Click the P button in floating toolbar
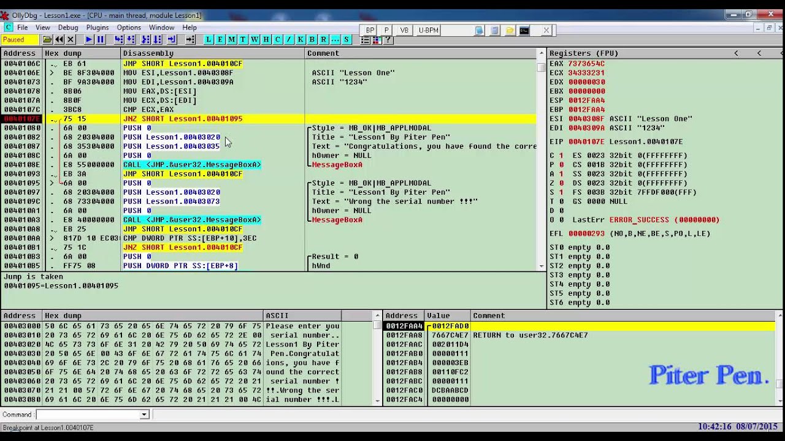Viewport: 785px width, 441px height. [386, 30]
